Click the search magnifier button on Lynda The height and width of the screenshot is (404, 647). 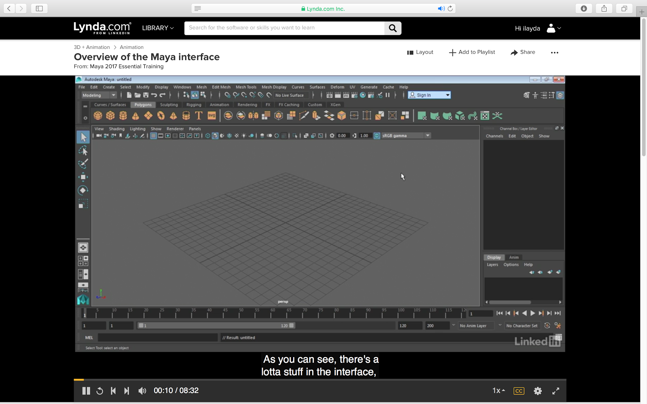tap(393, 28)
